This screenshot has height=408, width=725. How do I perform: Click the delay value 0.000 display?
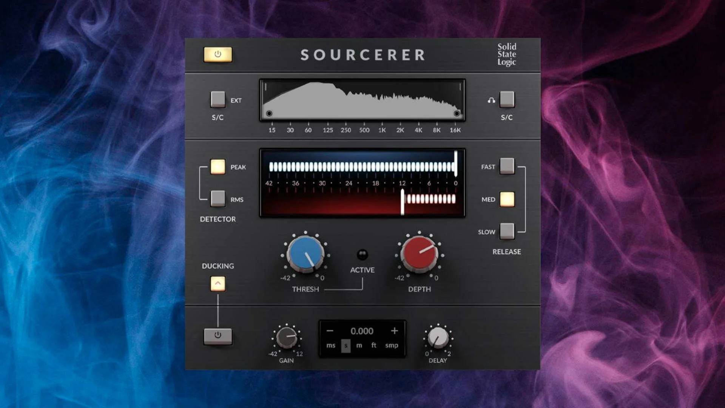point(362,331)
